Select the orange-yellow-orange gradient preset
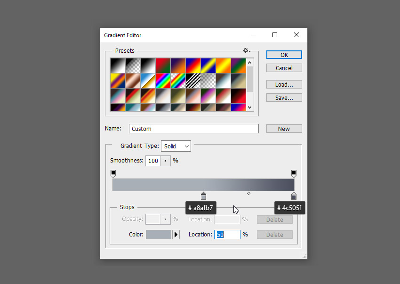Screen dimensions: 400x284 pos(223,65)
